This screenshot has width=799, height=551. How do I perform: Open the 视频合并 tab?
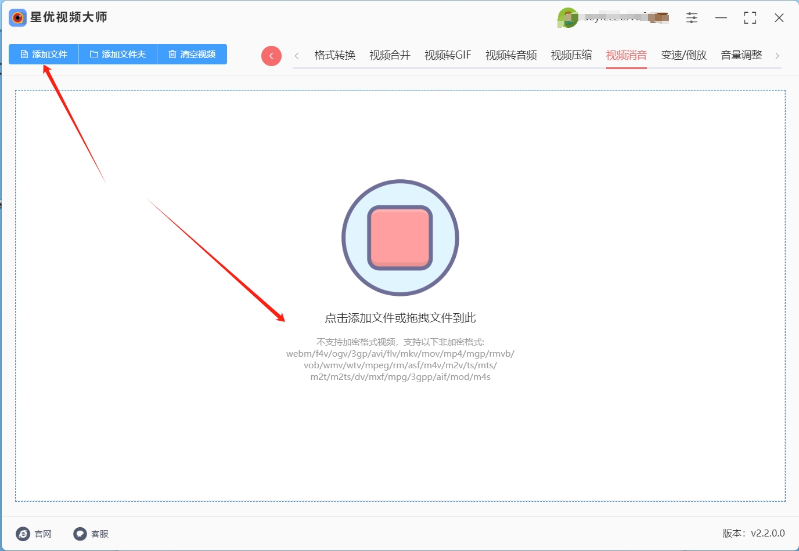390,55
